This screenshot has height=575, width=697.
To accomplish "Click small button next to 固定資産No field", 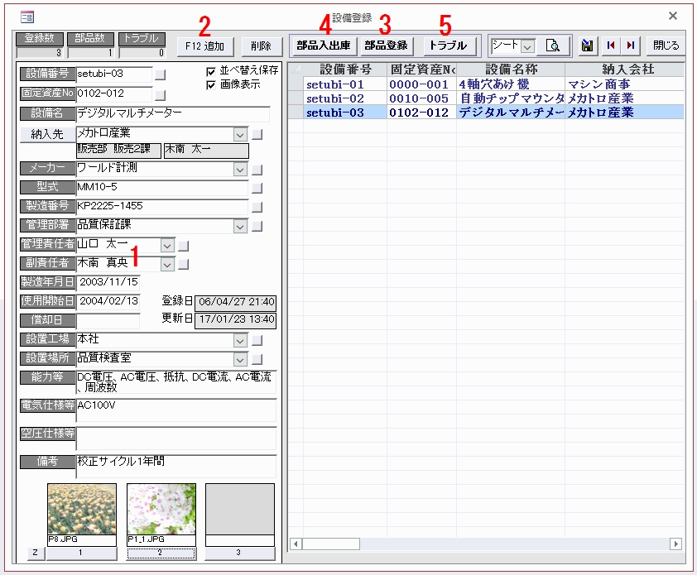I will coord(160,95).
